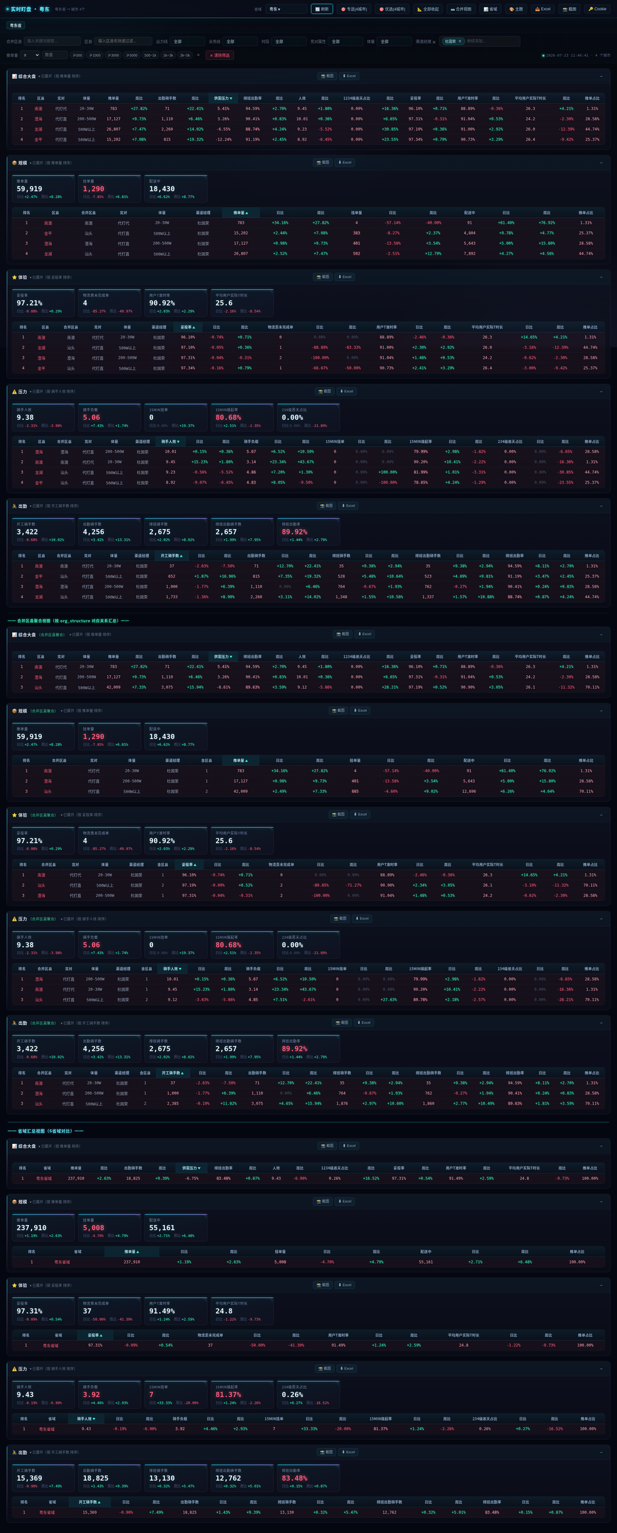The height and width of the screenshot is (1533, 617).
Task: Remove the 杜国荣 filter tag
Action: click(460, 41)
